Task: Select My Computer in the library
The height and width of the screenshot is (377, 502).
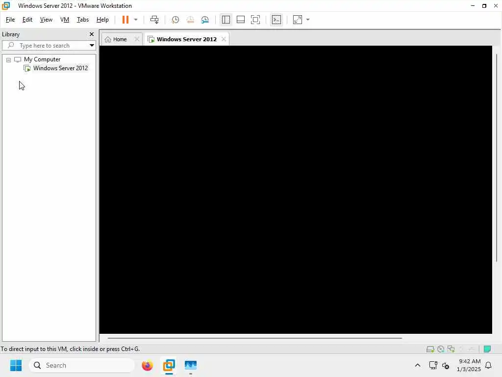Action: 42,59
